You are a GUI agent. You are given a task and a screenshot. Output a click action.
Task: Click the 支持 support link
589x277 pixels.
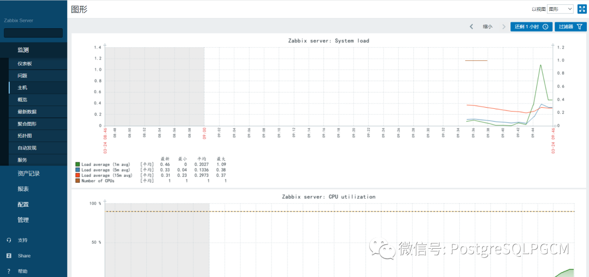click(x=22, y=241)
